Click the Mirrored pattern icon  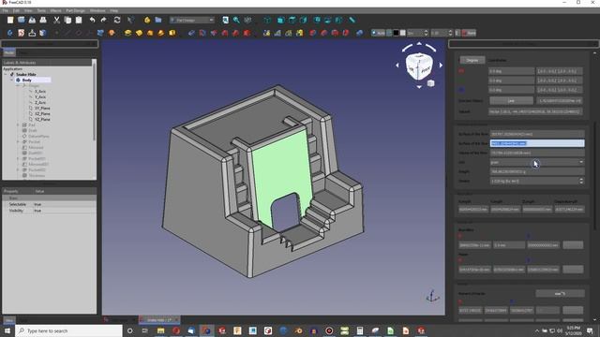pyautogui.click(x=266, y=33)
